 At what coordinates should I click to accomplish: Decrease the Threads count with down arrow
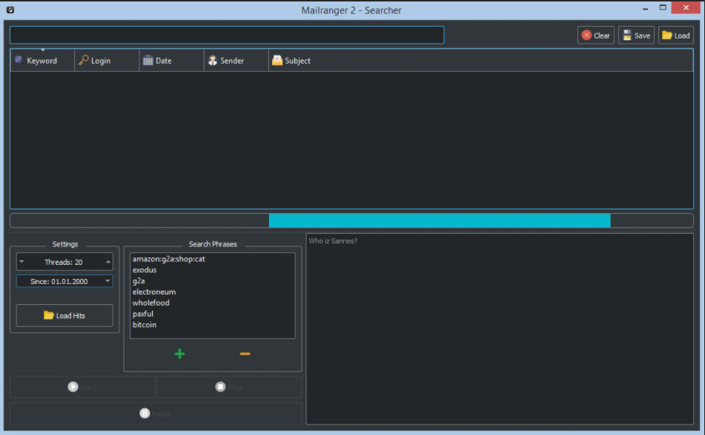(21, 262)
